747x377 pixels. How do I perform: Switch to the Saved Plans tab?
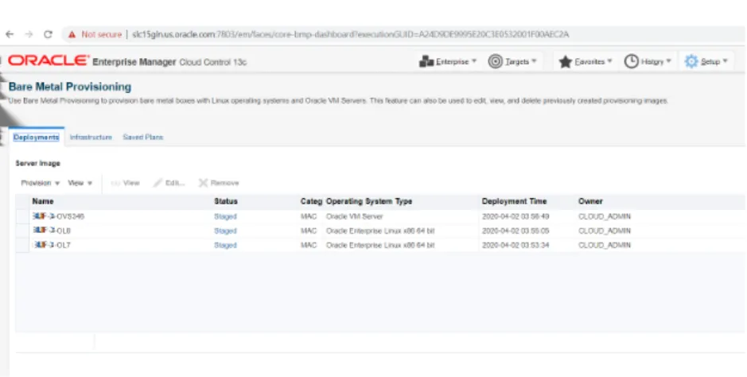[x=143, y=137]
